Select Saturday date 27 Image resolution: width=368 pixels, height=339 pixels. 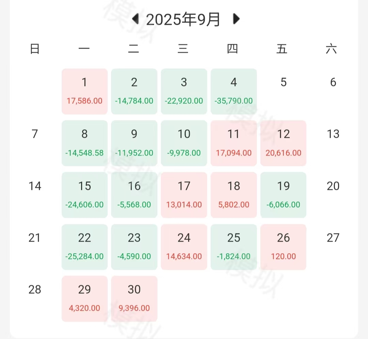point(333,238)
